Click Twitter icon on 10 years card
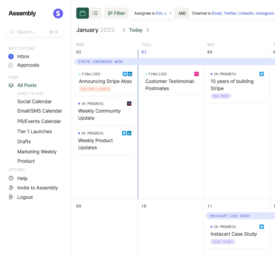Viewport: 275px width, 257px height. (262, 74)
